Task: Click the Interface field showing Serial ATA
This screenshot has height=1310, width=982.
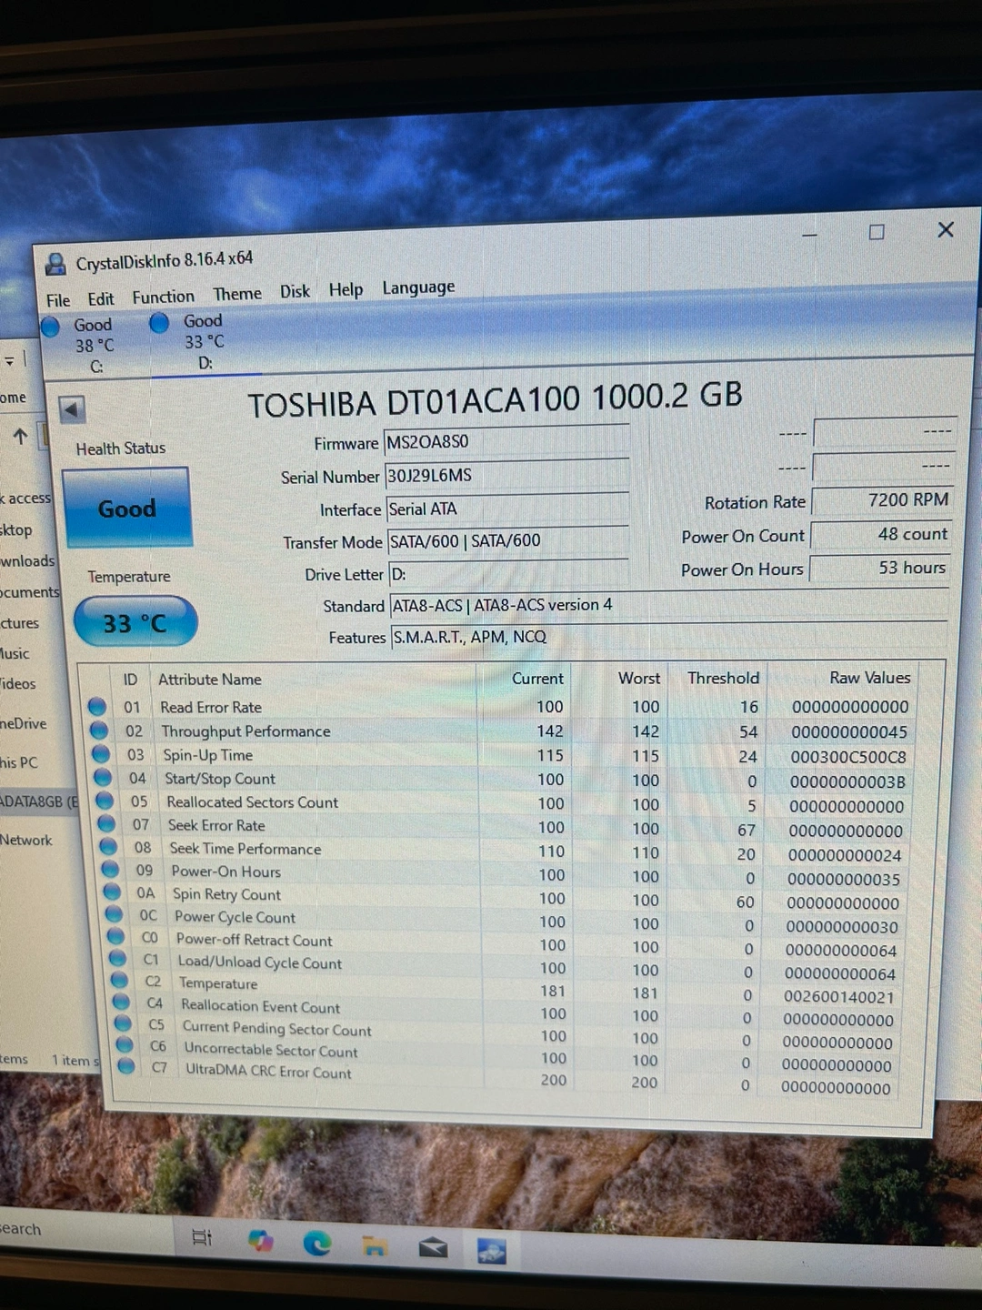Action: point(507,508)
